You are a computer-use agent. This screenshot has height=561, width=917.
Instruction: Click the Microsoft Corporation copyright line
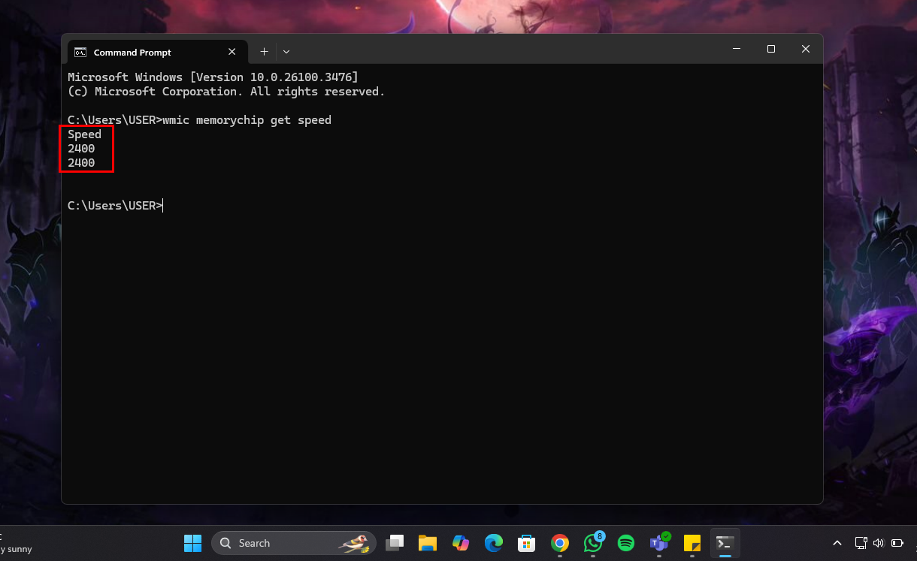[x=226, y=92]
